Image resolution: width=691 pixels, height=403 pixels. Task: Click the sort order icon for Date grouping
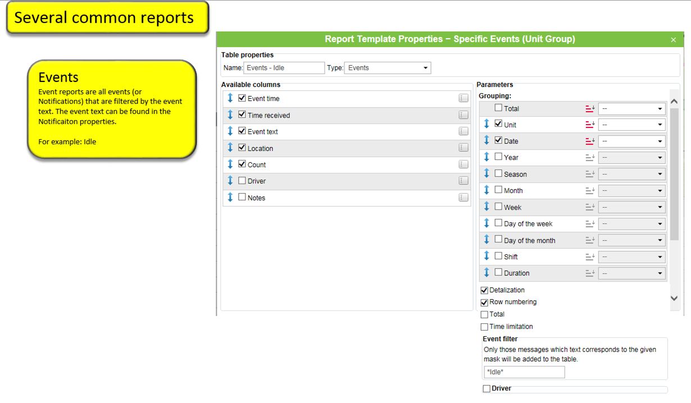click(x=589, y=141)
